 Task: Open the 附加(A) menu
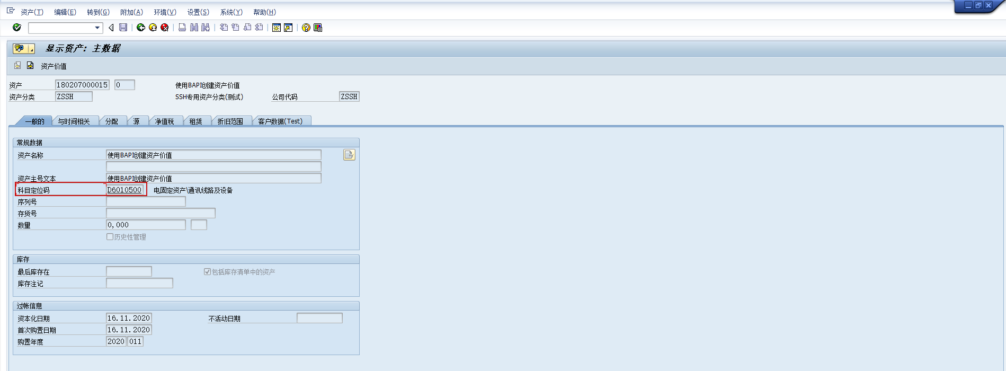point(131,12)
